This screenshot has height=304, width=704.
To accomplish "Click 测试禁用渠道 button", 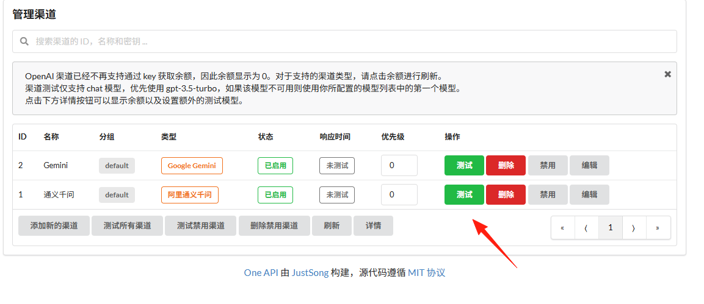I will (201, 225).
